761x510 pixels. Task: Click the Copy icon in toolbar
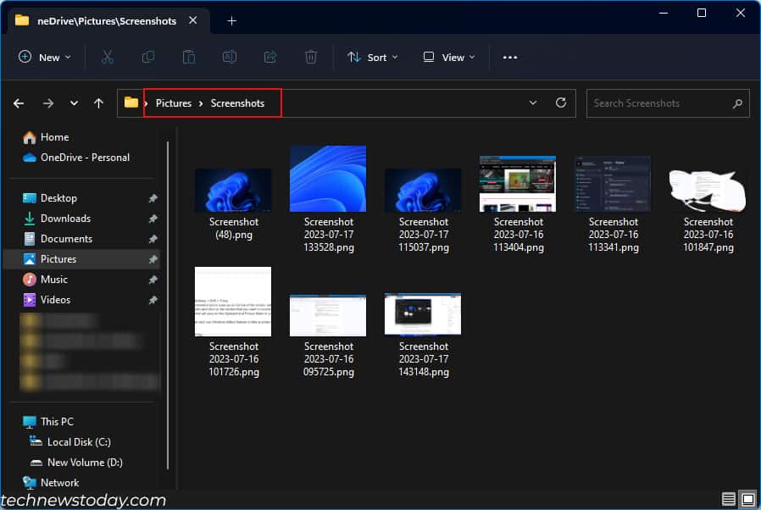coord(148,58)
